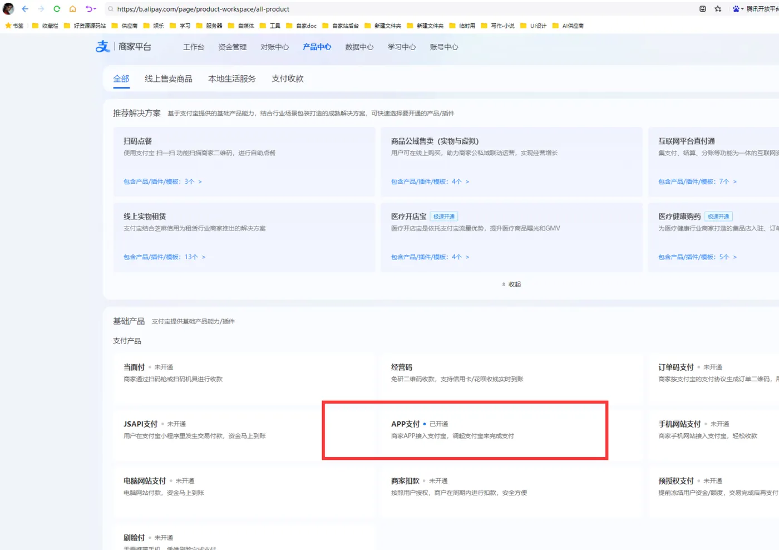Collapse recommended solutions with 收起
This screenshot has width=779, height=550.
[511, 284]
